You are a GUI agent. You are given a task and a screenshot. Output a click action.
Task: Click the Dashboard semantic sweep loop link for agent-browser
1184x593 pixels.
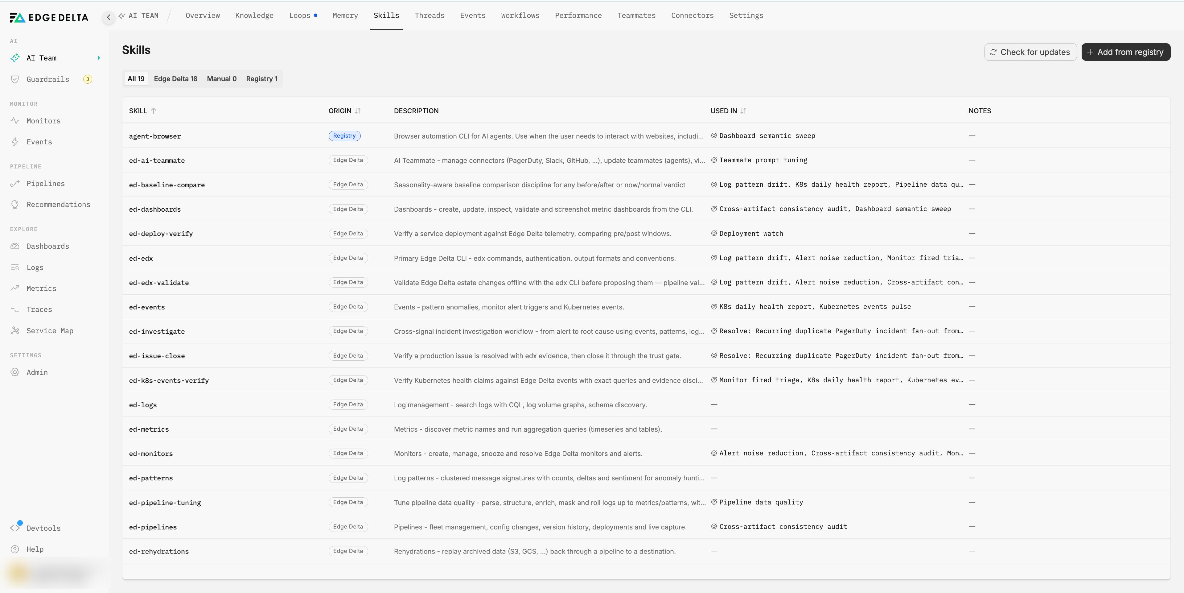(x=767, y=136)
